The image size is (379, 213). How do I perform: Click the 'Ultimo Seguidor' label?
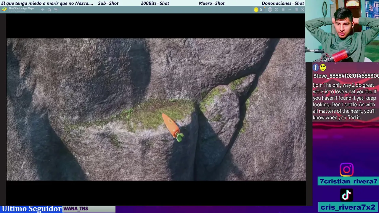click(32, 209)
